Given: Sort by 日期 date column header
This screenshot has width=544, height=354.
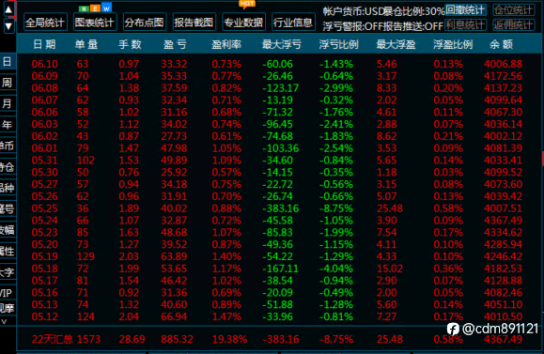Looking at the screenshot, I should (x=44, y=44).
